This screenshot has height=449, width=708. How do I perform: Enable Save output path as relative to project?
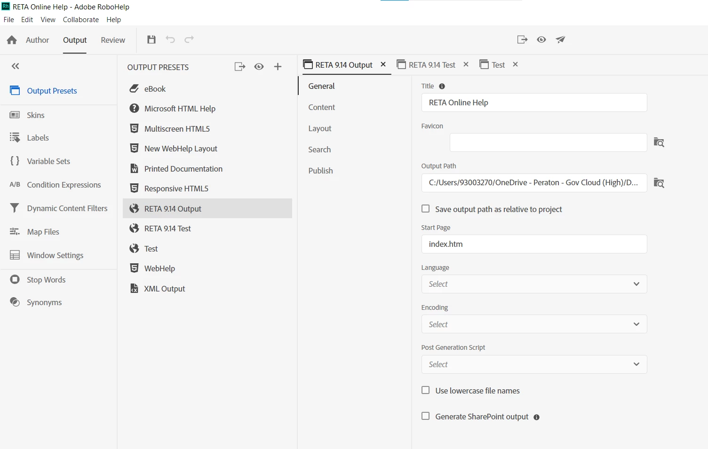pos(426,209)
